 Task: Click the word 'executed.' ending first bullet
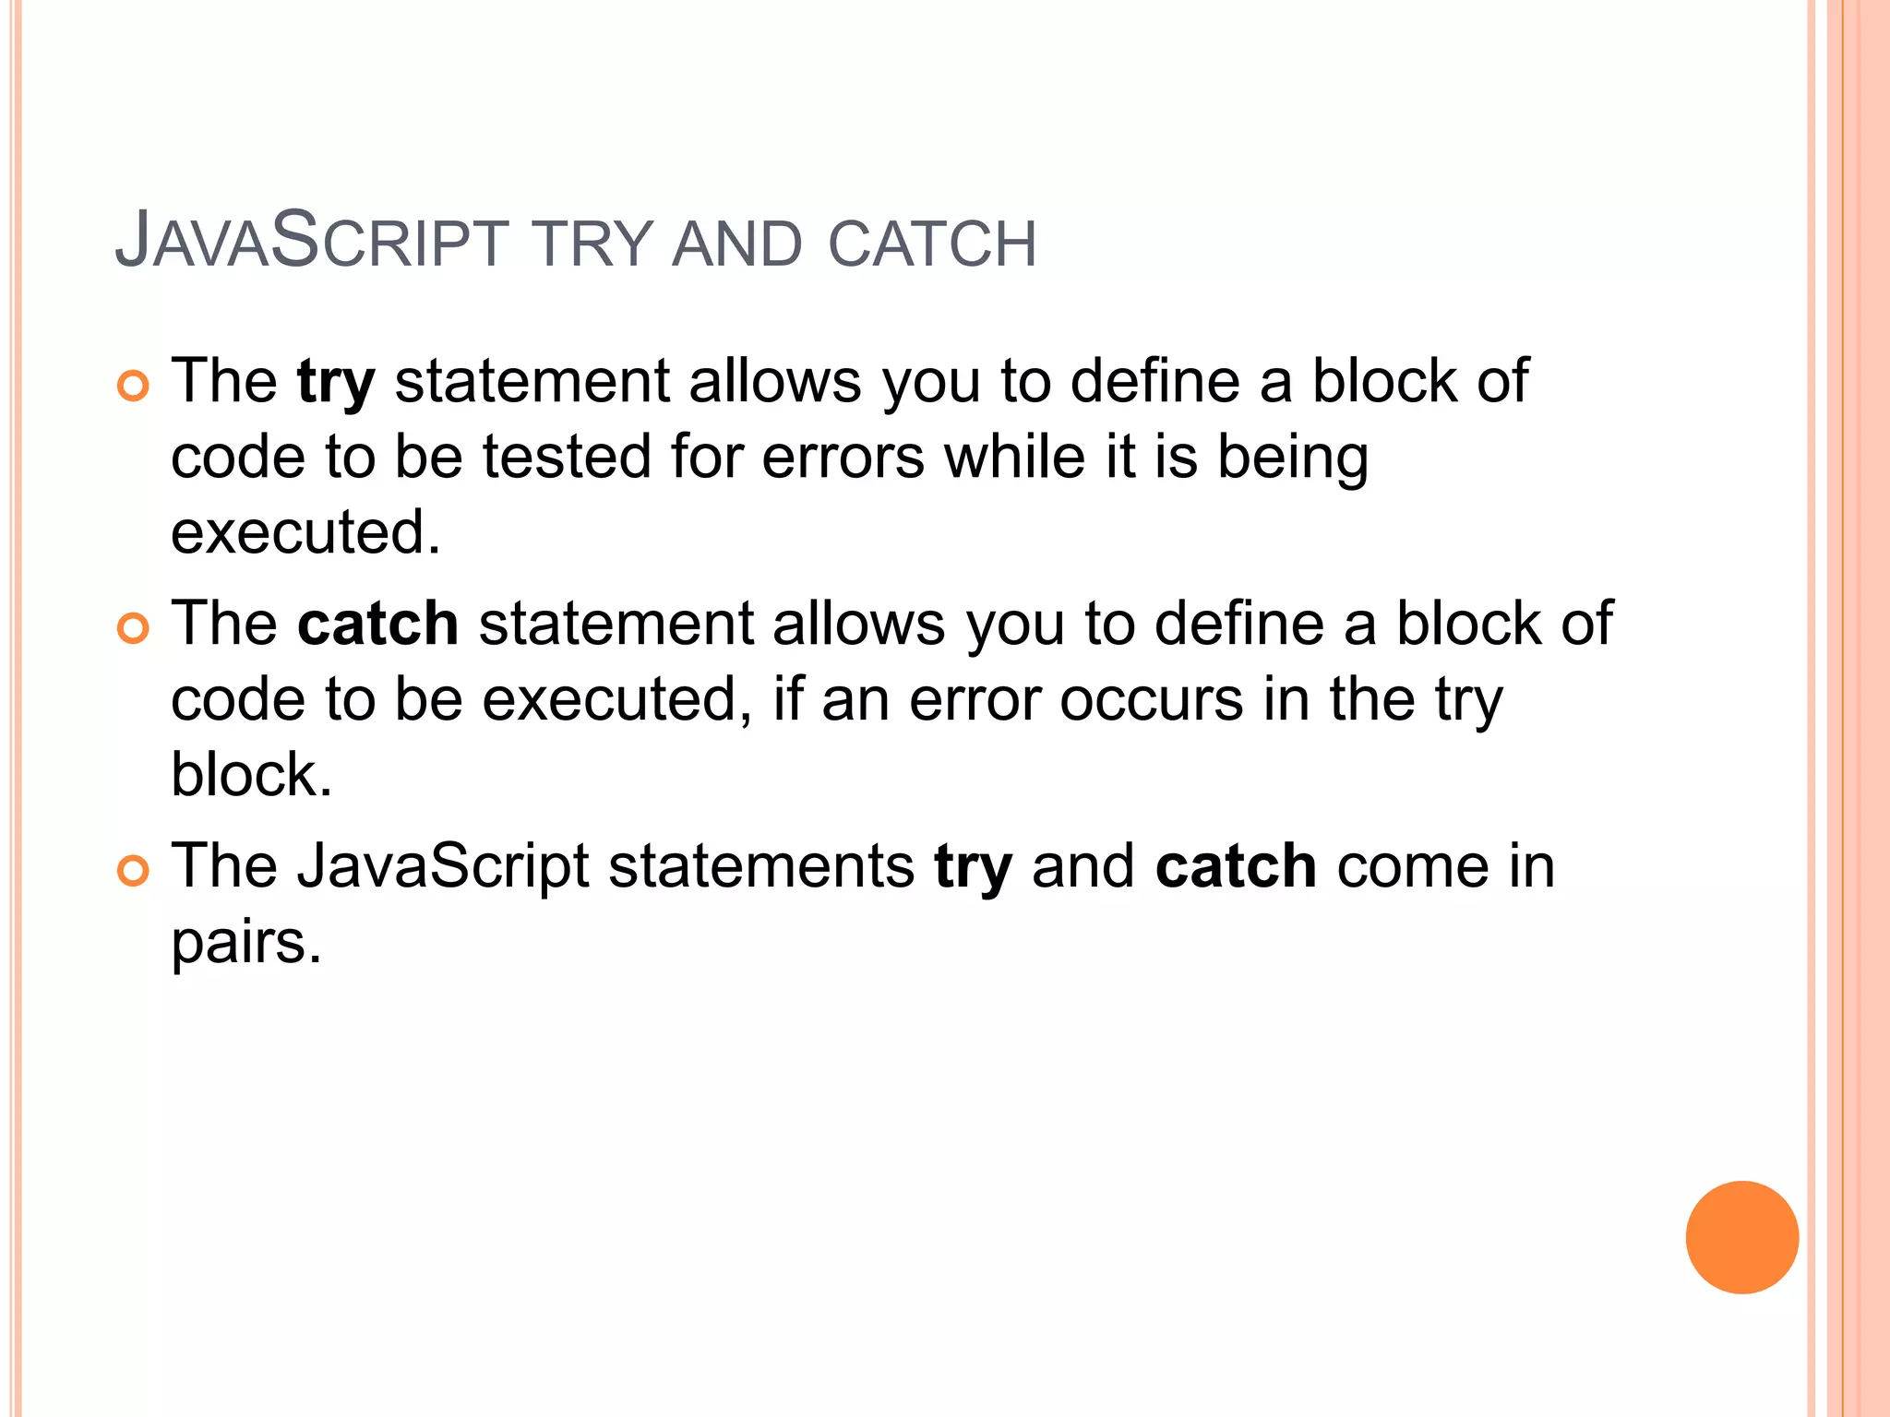coord(305,532)
